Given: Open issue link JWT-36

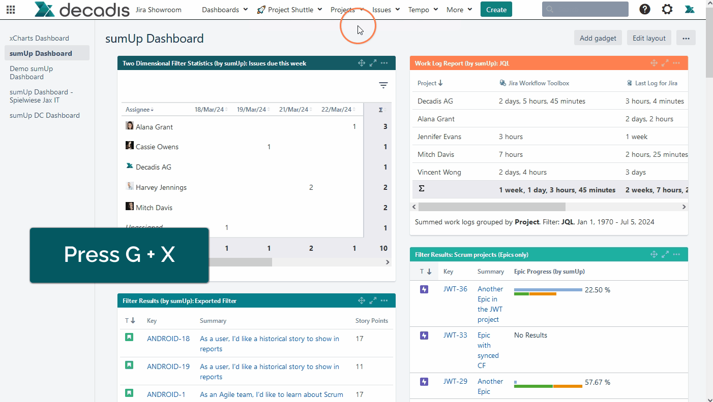Looking at the screenshot, I should click(455, 289).
